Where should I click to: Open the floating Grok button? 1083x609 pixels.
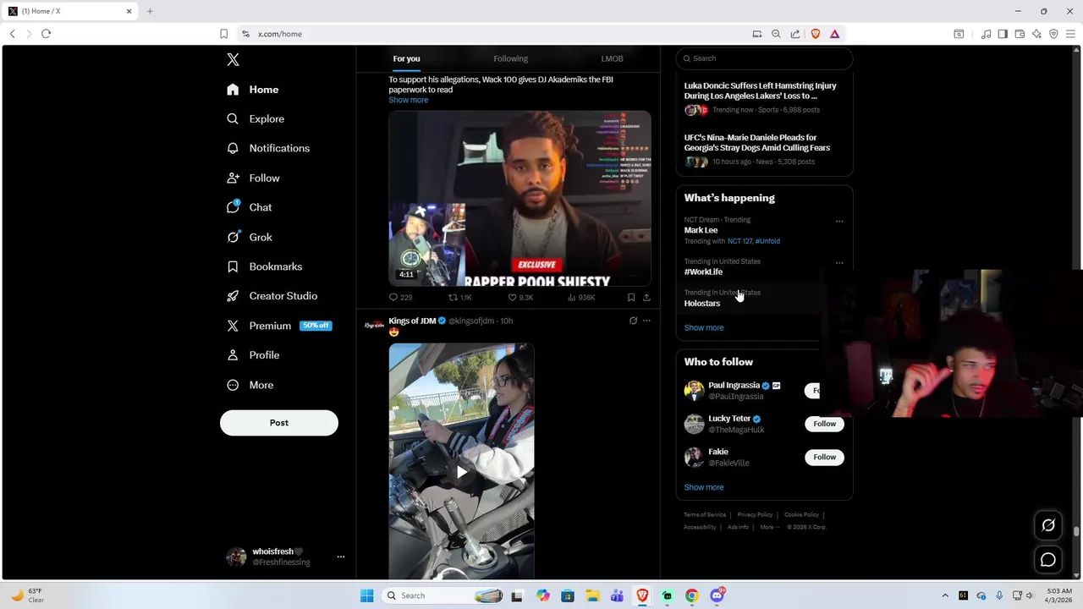tap(1048, 526)
